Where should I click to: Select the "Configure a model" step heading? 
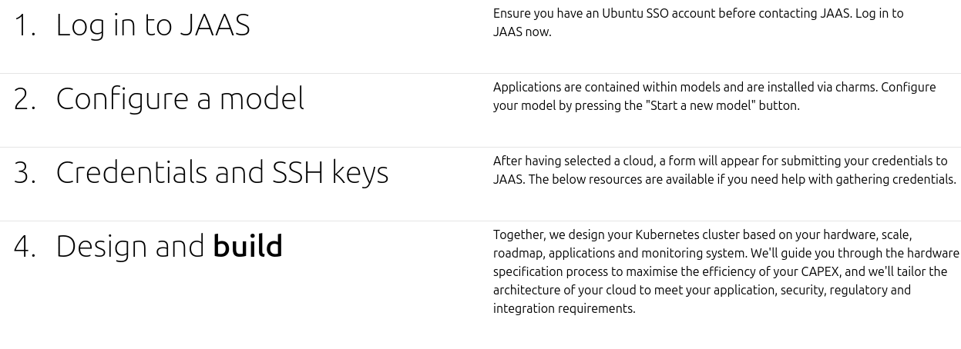(x=180, y=98)
